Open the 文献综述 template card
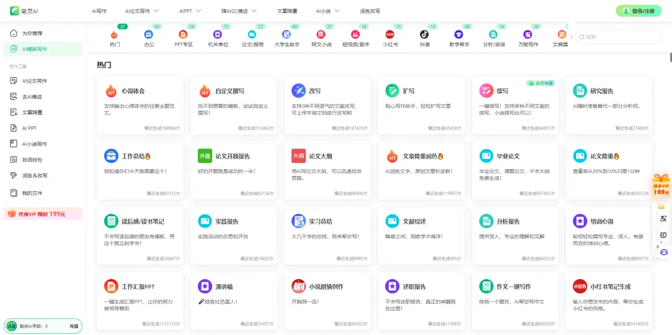The height and width of the screenshot is (335, 672). point(422,236)
